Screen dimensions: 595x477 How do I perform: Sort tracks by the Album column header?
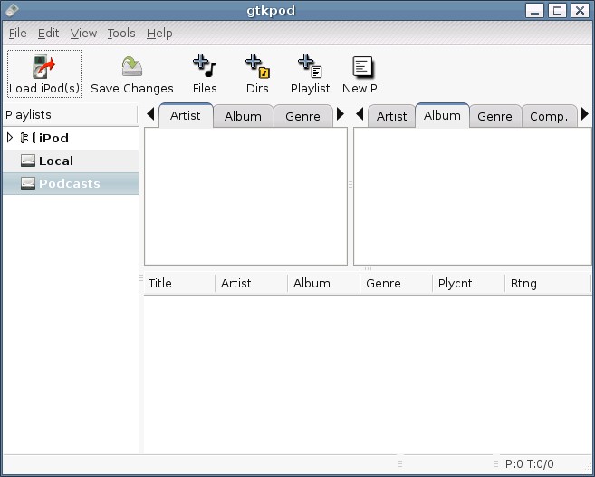click(323, 283)
